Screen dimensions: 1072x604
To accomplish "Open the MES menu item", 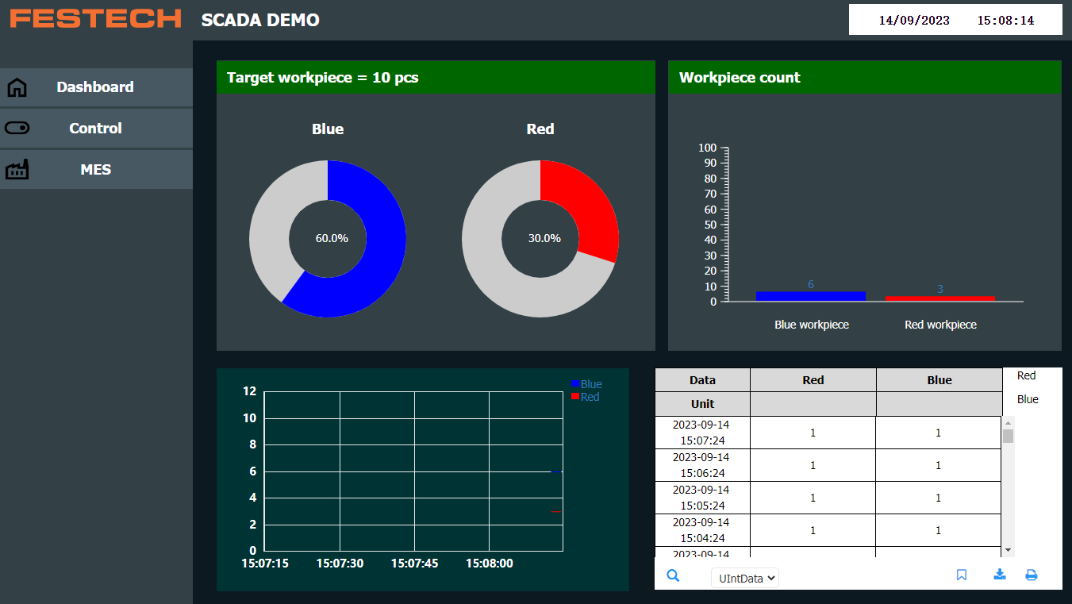I will (96, 170).
